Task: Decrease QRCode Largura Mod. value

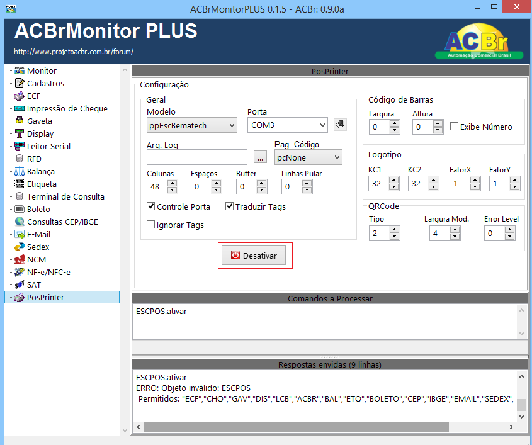Action: tap(455, 237)
